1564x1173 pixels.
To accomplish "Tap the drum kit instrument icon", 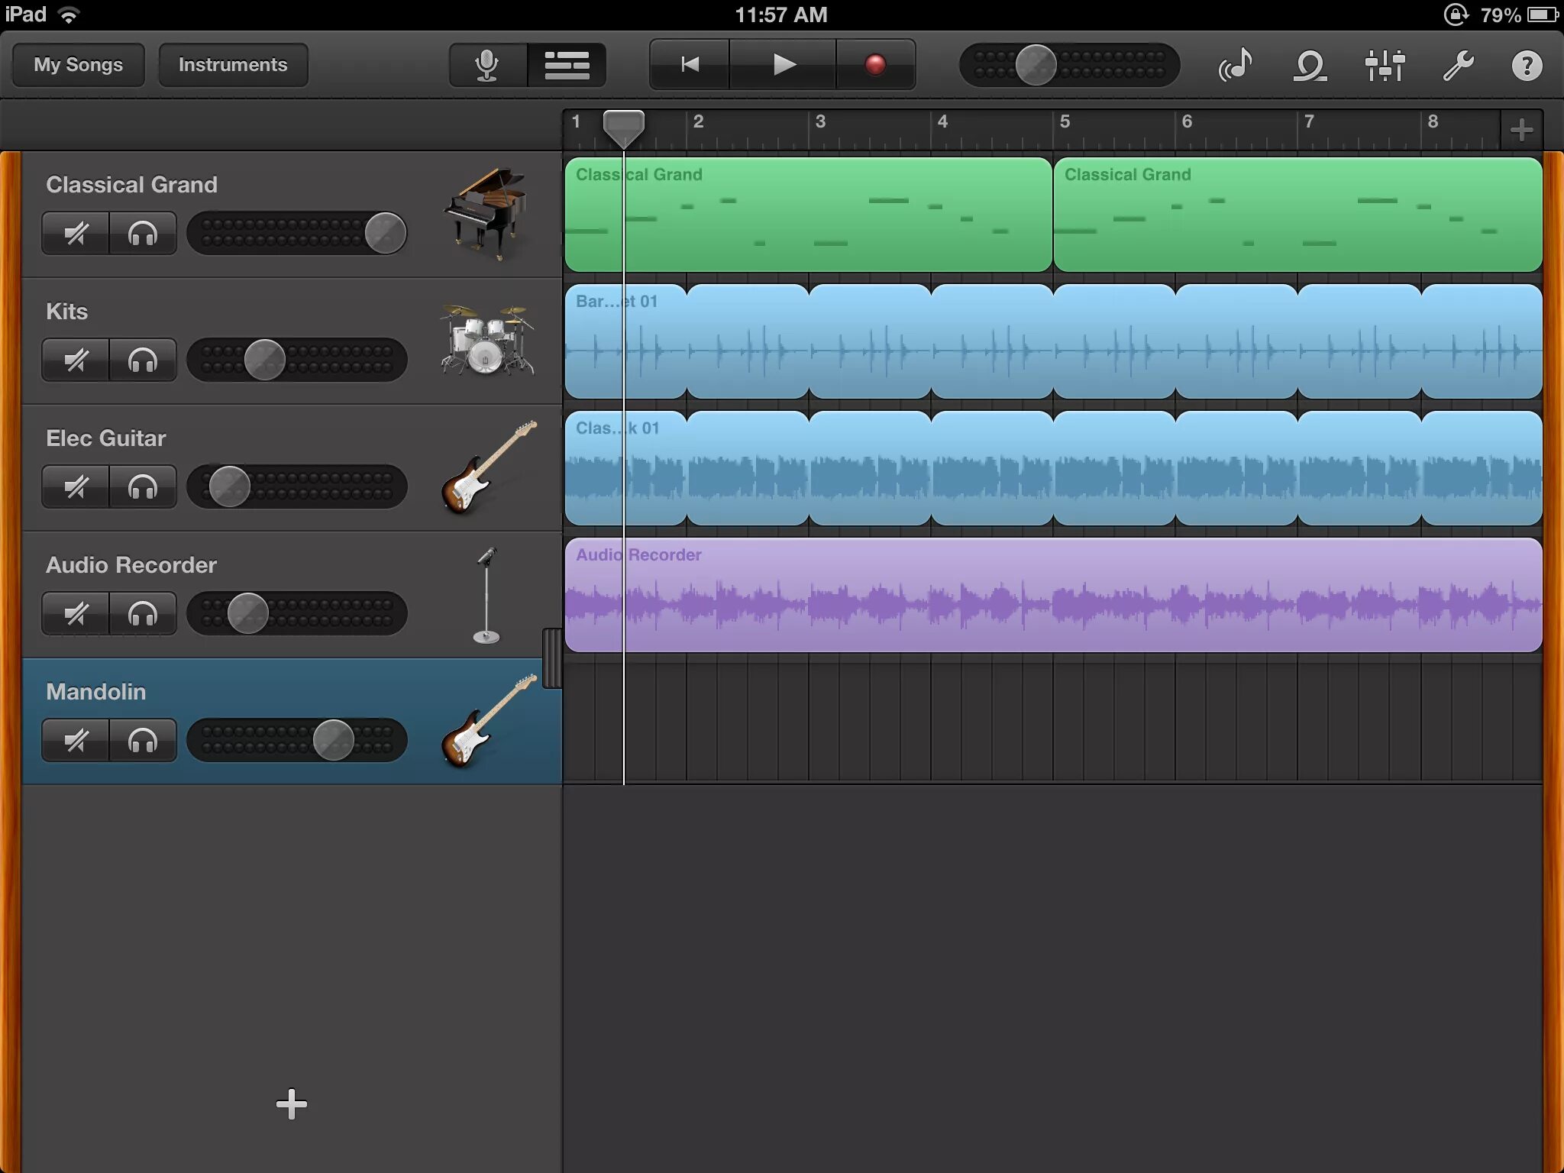I will click(x=486, y=341).
